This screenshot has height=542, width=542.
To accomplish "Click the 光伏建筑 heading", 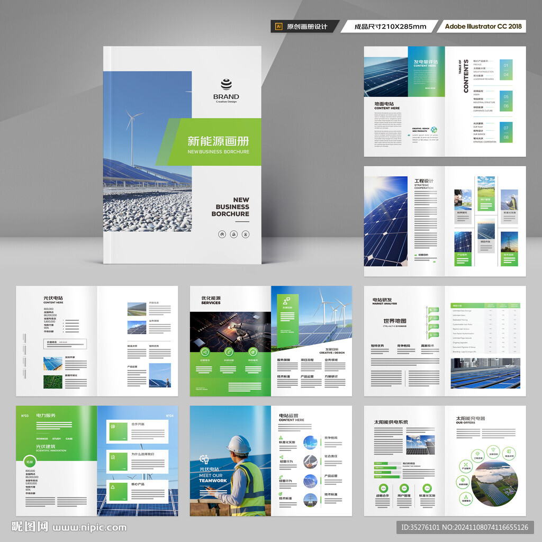I will (46, 446).
